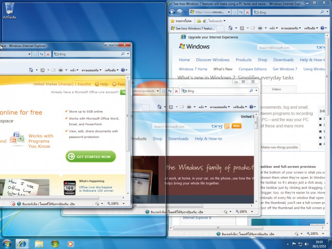Click horizontal scrollbar in Windows 7 features window
The width and height of the screenshot is (332, 249).
pyautogui.click(x=218, y=228)
